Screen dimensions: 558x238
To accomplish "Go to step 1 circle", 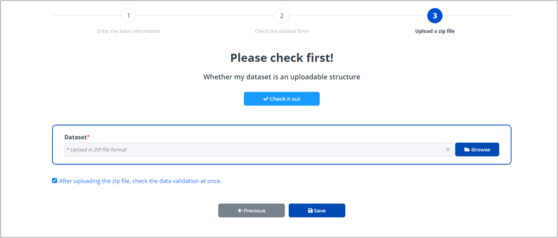I will click(x=128, y=16).
